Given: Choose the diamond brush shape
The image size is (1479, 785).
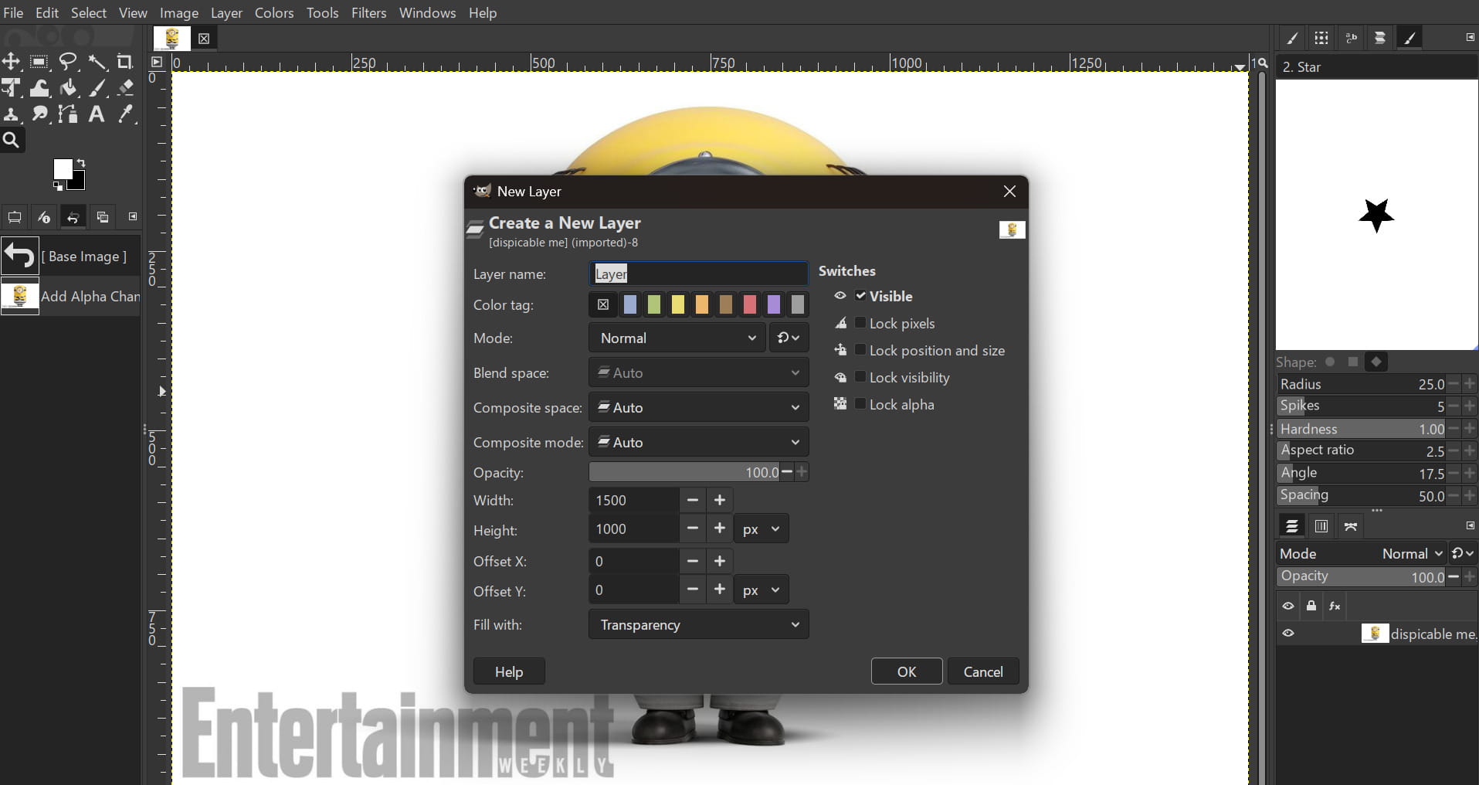Looking at the screenshot, I should click(x=1376, y=362).
